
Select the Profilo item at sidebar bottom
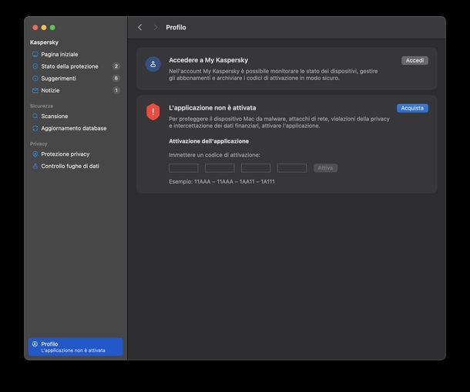click(x=76, y=346)
